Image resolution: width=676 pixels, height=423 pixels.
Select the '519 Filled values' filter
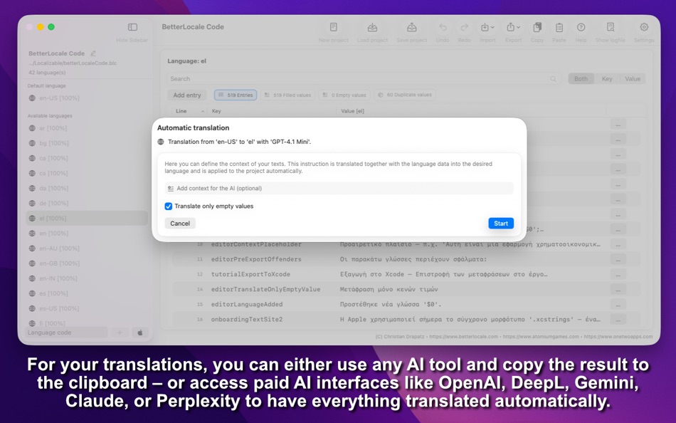pos(288,95)
